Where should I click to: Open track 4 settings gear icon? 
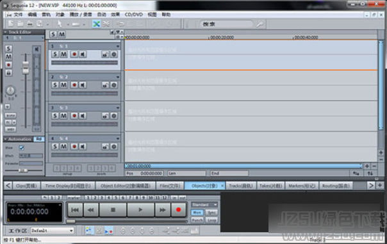click(114, 147)
